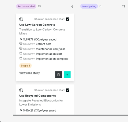Click the dollar icon beside upfront cost
128x122 pixels.
click(x=21, y=43)
